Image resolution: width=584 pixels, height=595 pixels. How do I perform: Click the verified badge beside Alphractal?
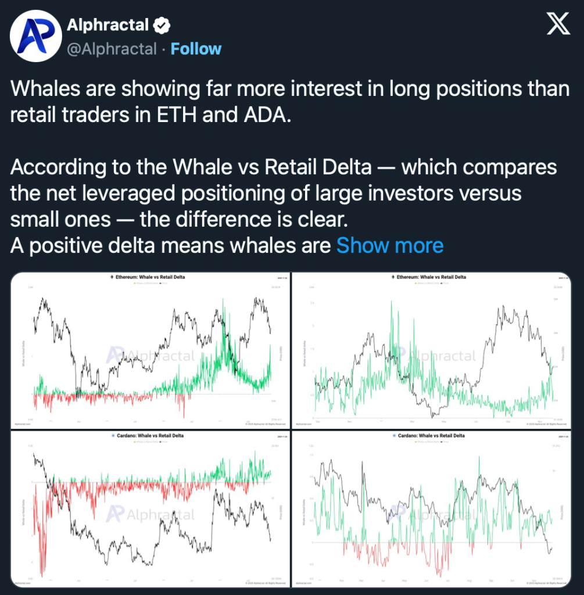click(x=162, y=25)
